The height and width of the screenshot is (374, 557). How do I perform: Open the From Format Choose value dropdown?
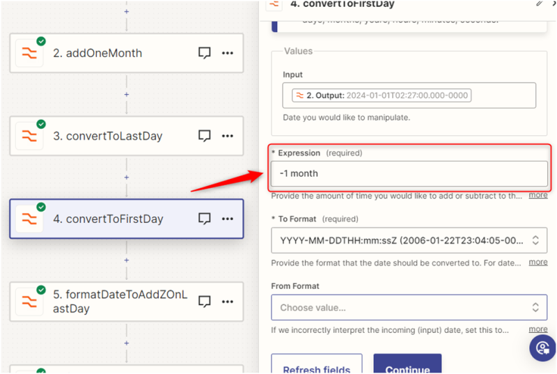(x=409, y=307)
